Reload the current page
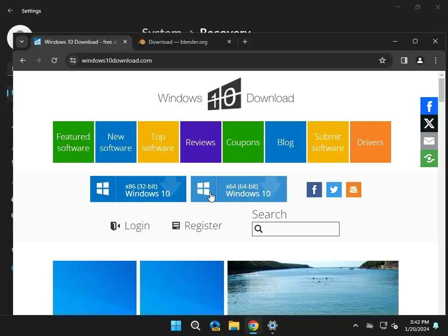 [x=54, y=60]
